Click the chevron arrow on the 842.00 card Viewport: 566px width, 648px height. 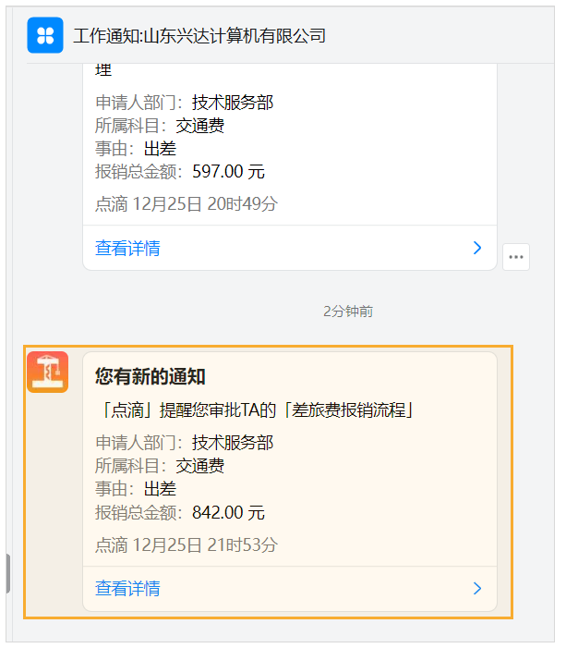coord(477,589)
